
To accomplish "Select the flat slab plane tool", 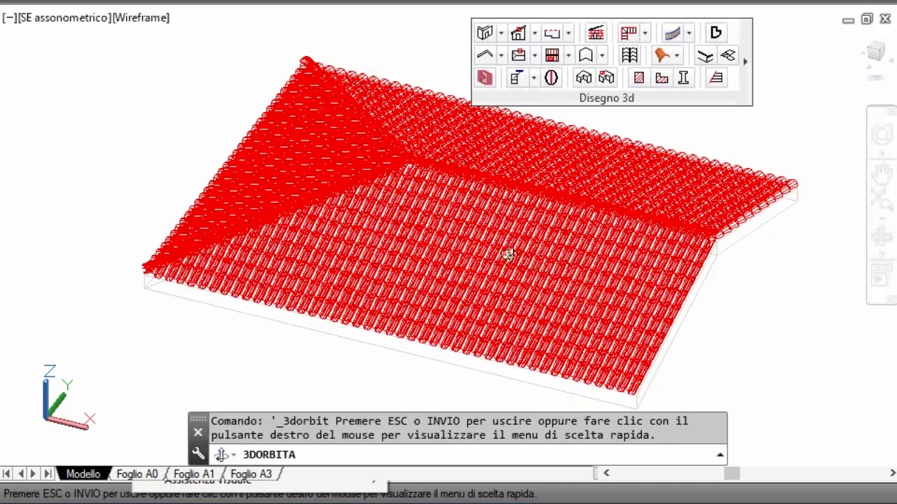I will [x=727, y=55].
